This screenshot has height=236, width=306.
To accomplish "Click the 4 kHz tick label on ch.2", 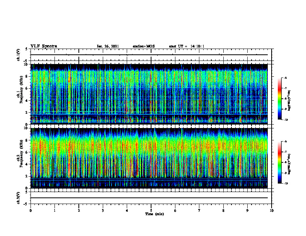I will pos(27,164).
